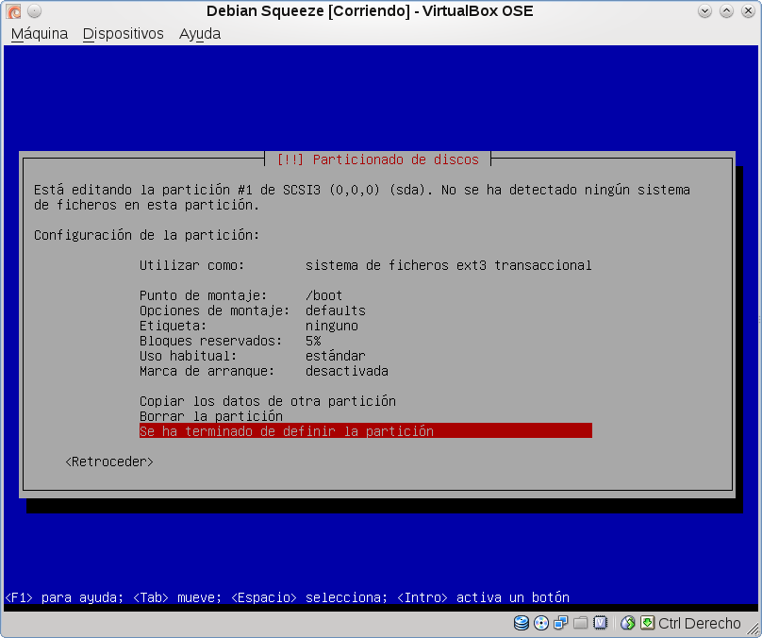
Task: Click the keyboard capture green arrow icon
Action: point(647,623)
